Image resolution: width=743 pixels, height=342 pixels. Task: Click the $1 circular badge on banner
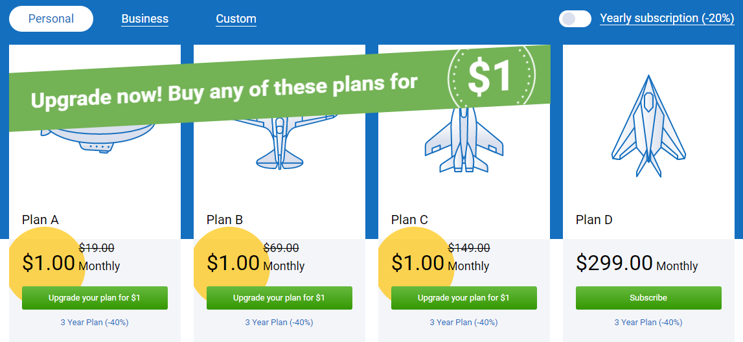click(492, 76)
